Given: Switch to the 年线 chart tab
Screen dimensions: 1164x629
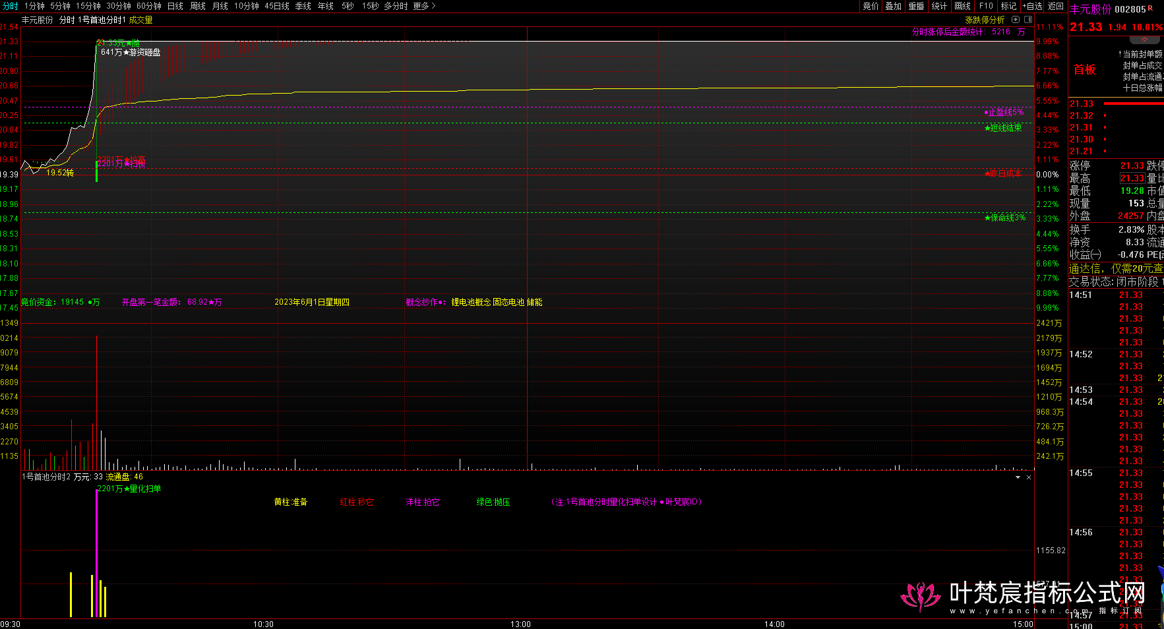Looking at the screenshot, I should point(326,6).
